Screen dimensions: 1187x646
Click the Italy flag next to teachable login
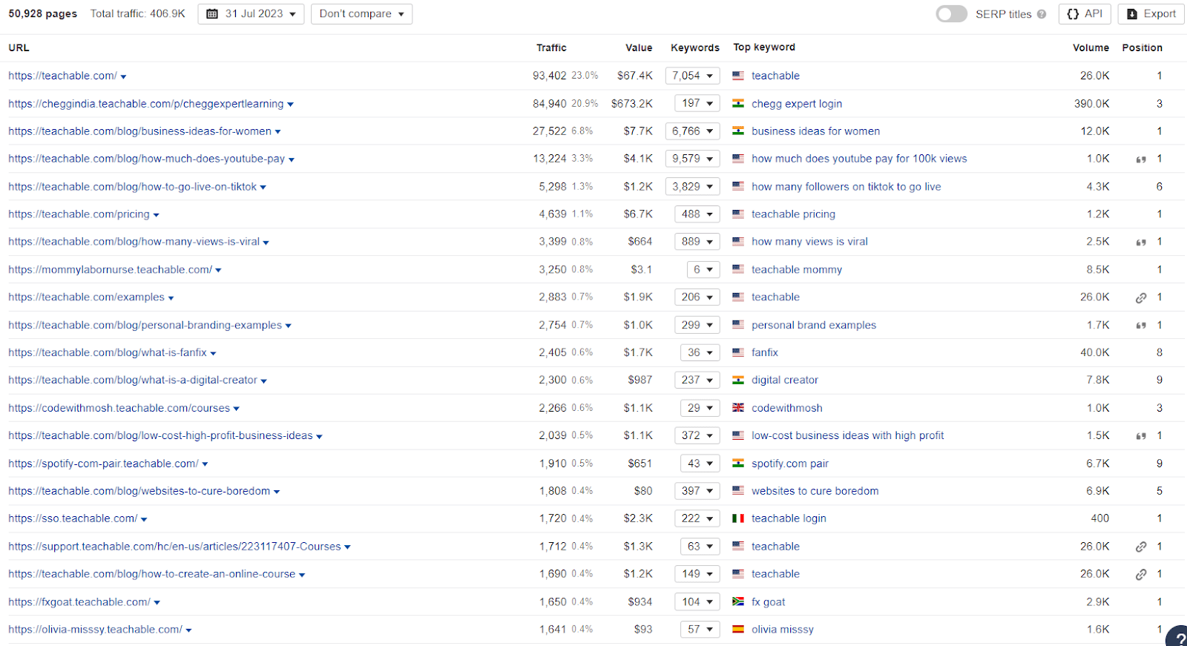coord(738,518)
